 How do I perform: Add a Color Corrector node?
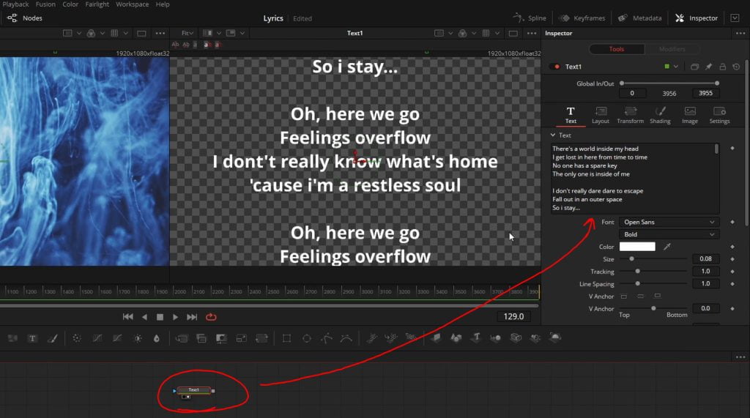point(76,338)
